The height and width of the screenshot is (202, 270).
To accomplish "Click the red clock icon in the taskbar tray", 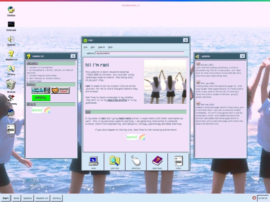I will (254, 198).
